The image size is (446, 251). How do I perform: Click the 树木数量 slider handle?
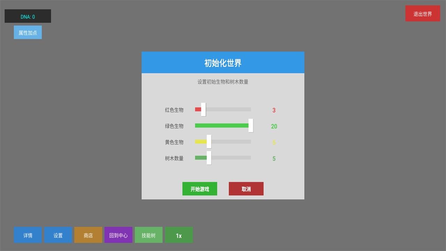point(209,158)
